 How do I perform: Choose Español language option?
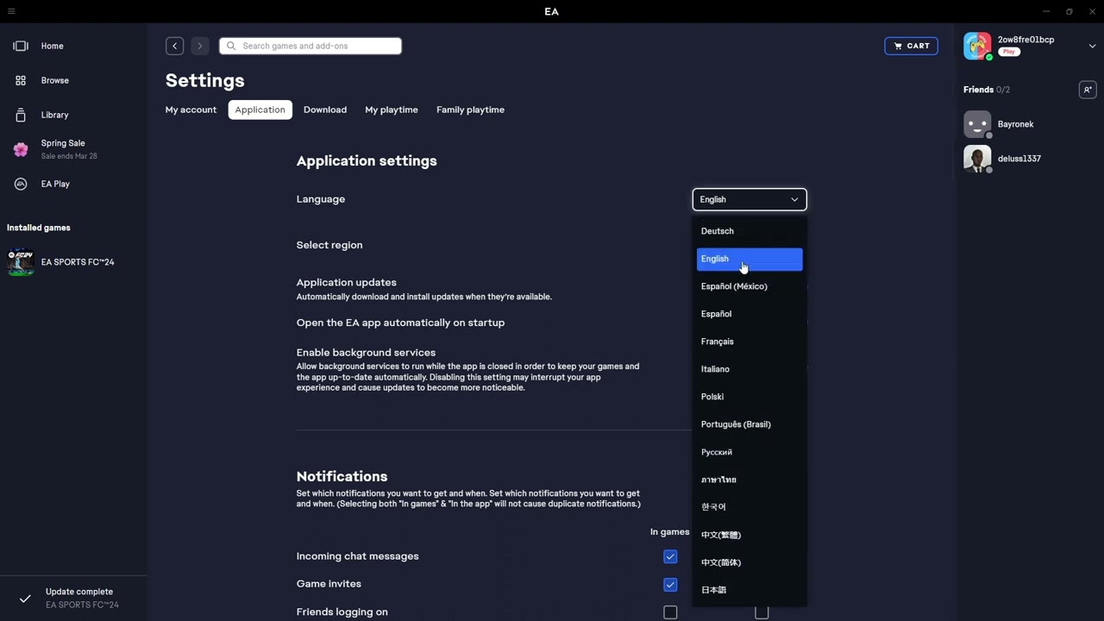(750, 314)
